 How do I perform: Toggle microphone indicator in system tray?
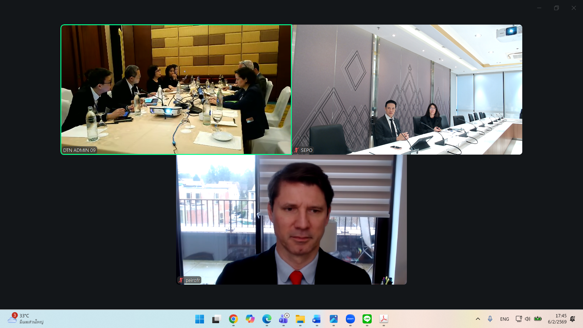pos(490,319)
